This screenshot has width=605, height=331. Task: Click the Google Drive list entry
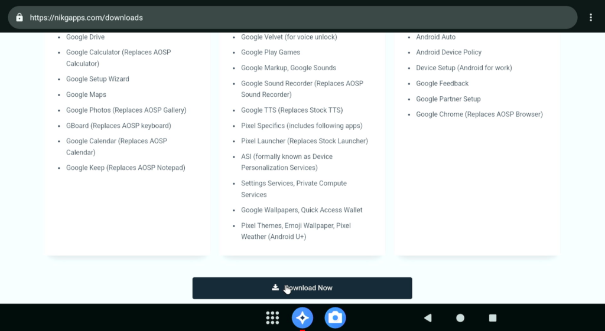point(85,37)
